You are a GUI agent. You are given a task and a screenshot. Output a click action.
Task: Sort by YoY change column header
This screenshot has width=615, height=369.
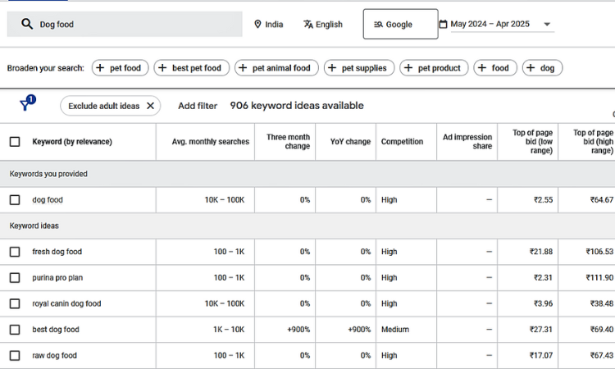[x=350, y=142]
